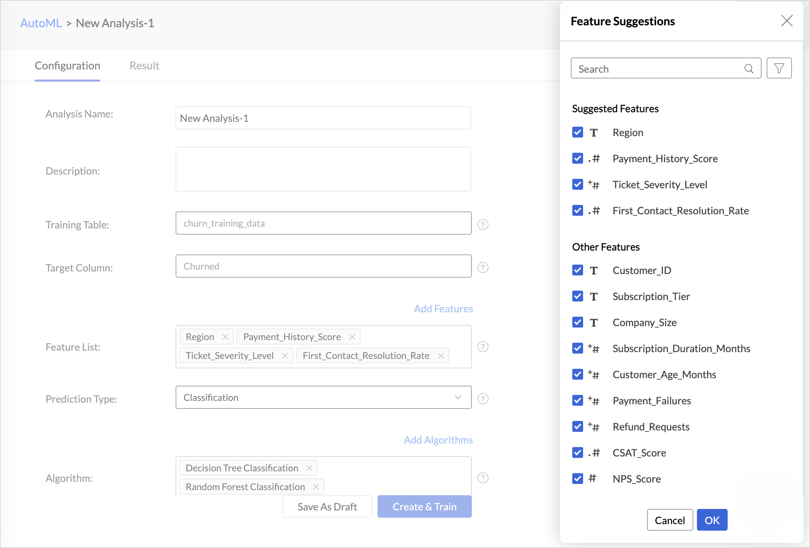This screenshot has width=810, height=548.
Task: Uncheck the Customer_ID feature checkbox
Action: (577, 270)
